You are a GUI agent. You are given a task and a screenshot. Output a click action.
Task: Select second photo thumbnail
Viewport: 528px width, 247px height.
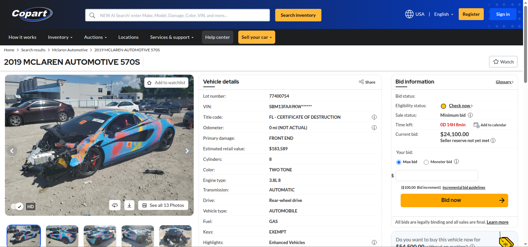pyautogui.click(x=62, y=236)
